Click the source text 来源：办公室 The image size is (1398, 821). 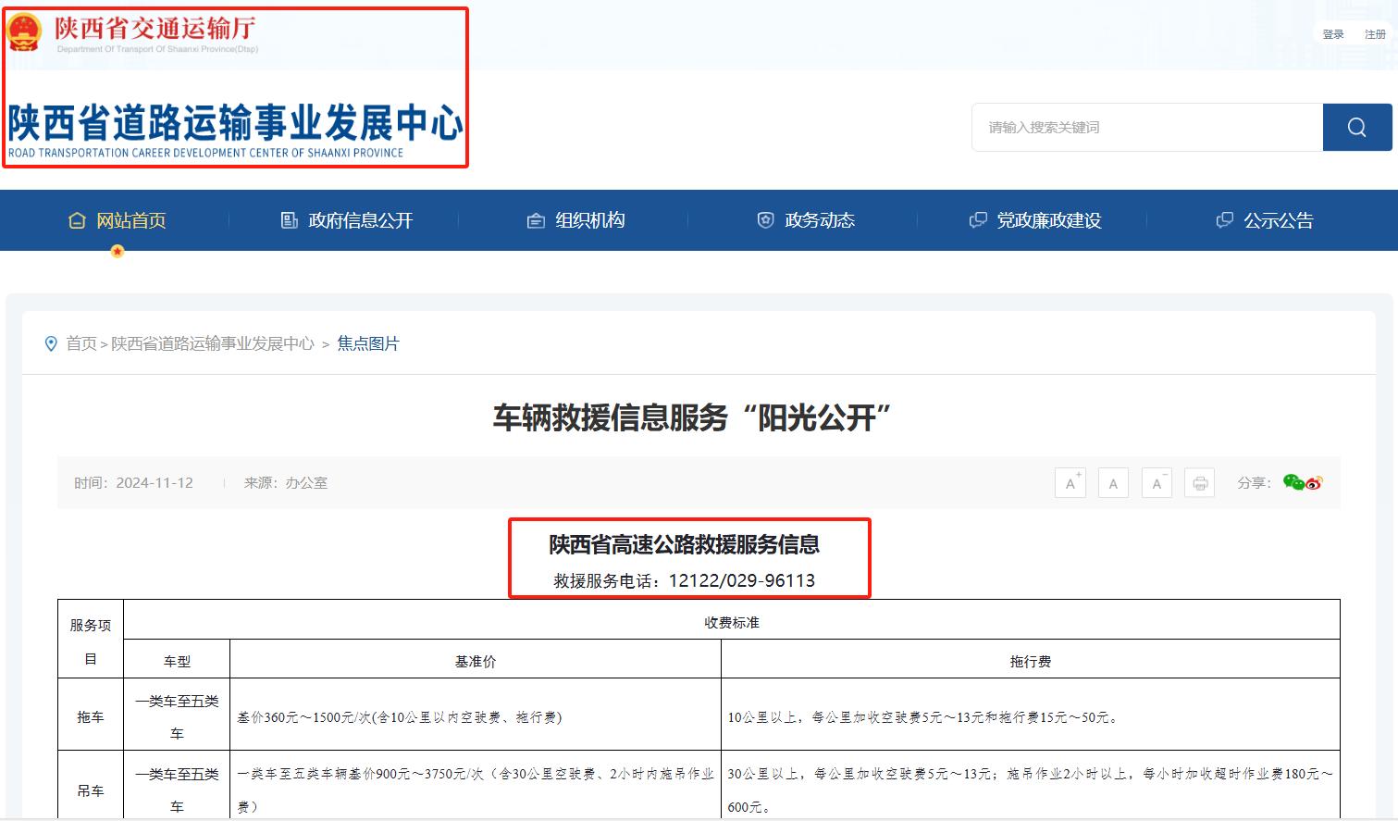click(x=286, y=483)
